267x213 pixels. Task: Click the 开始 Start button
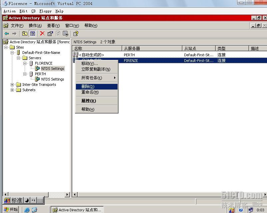point(11,210)
